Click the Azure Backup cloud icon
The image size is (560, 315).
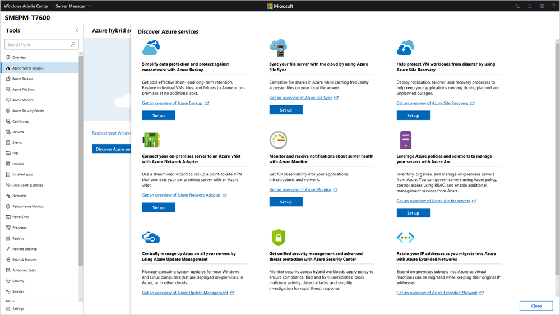pos(151,48)
